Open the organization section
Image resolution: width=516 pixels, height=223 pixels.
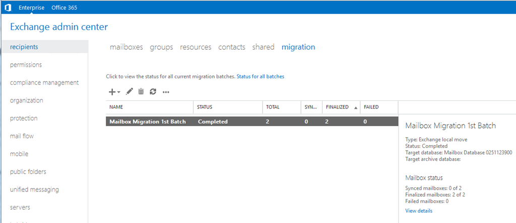point(27,100)
